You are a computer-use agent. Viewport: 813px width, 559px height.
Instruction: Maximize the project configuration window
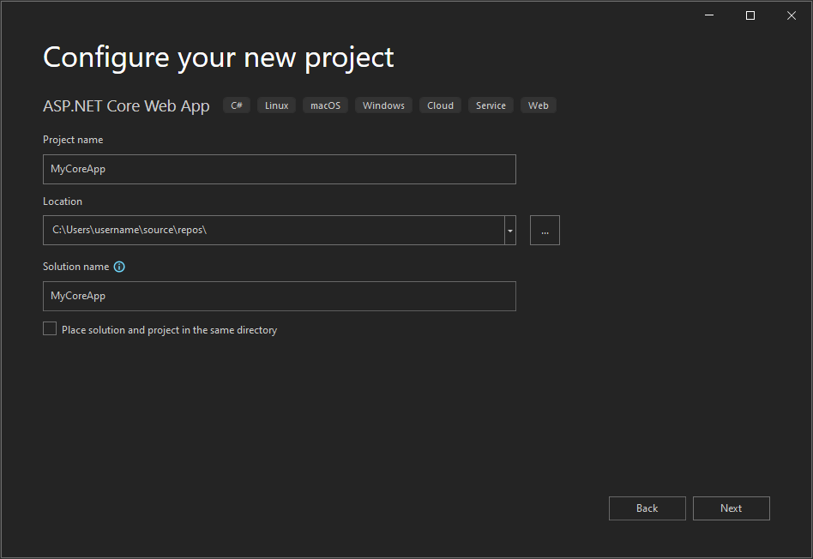pyautogui.click(x=750, y=15)
